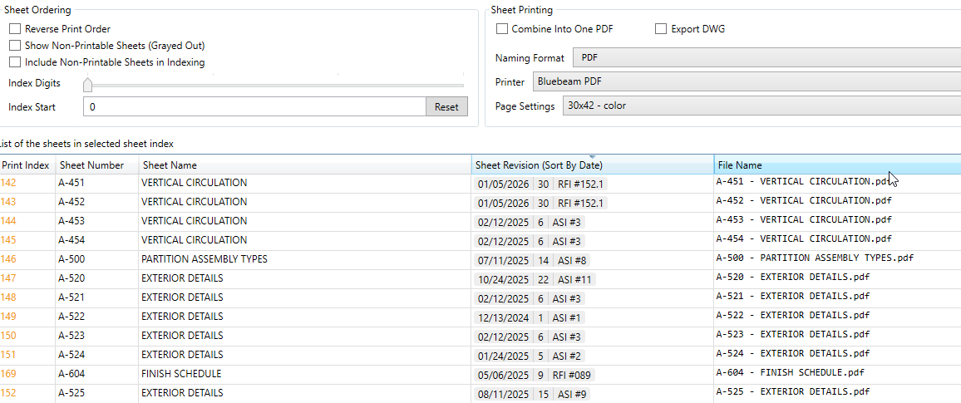Open Page Settings dropdown 30x42 - color

click(760, 106)
